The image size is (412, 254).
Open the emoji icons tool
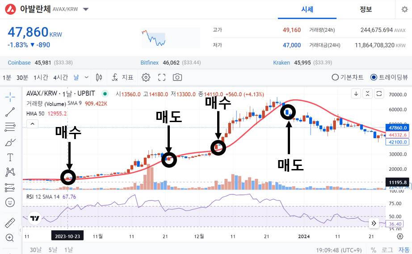pos(10,203)
